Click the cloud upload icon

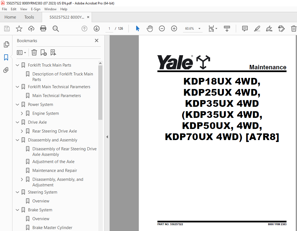pos(31,29)
